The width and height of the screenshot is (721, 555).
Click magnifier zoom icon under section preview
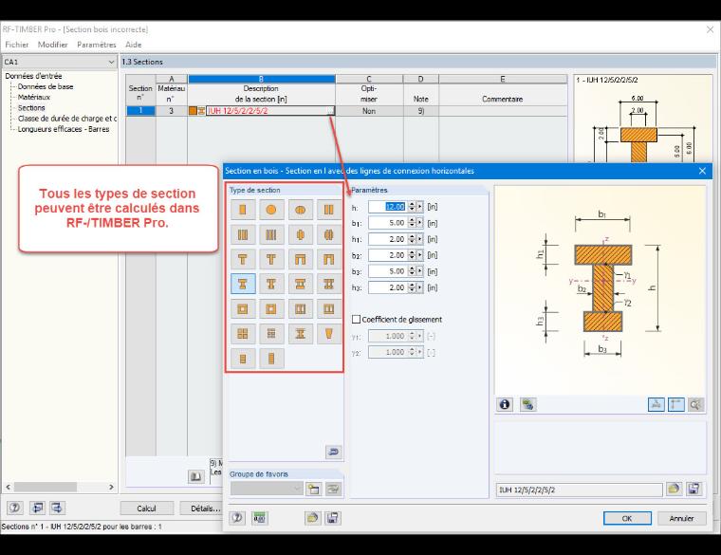coord(695,404)
